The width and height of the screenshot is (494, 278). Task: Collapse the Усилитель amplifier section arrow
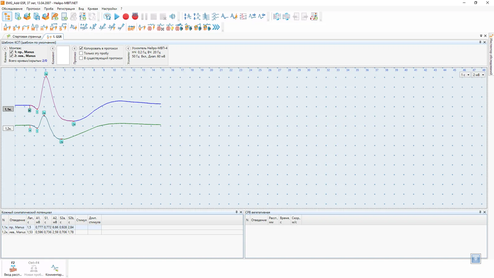[128, 48]
